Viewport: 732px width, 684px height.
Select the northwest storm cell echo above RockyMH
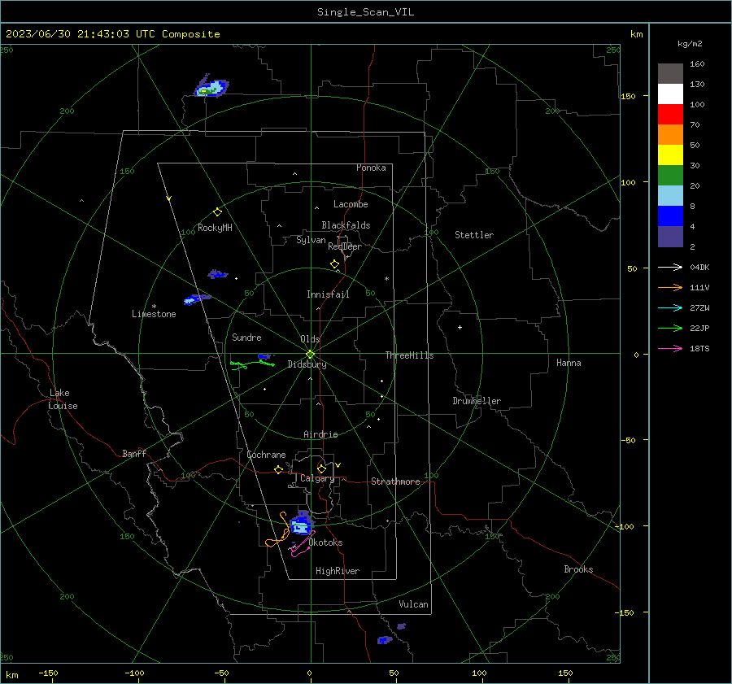tap(211, 86)
